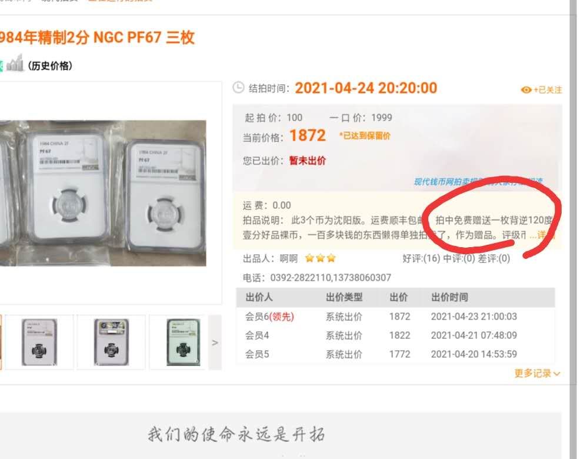Select third green-tinted coin thumbnail
This screenshot has width=580, height=459.
pyautogui.click(x=184, y=342)
